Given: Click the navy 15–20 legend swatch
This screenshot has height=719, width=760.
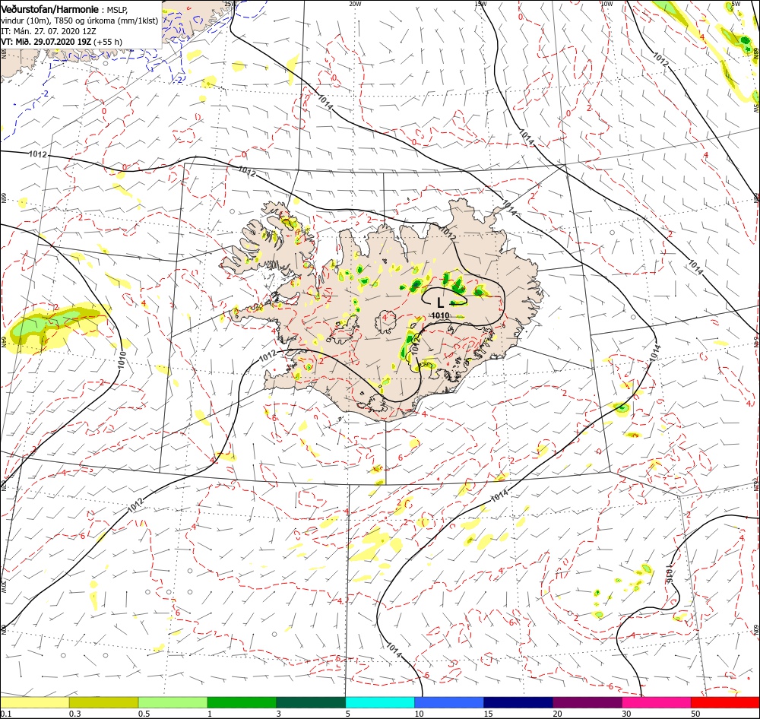Looking at the screenshot, I should 518,702.
